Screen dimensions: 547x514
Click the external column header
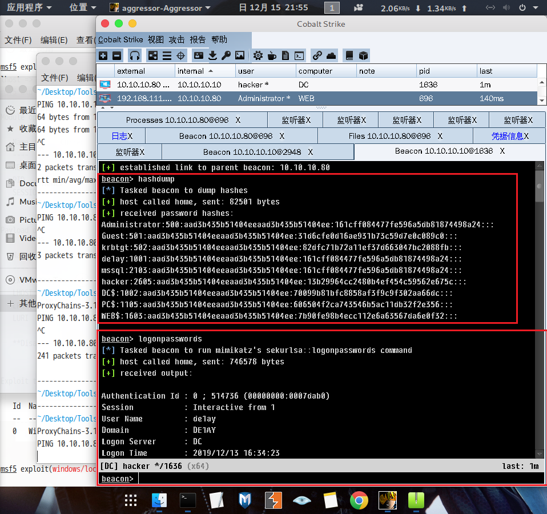tap(144, 71)
